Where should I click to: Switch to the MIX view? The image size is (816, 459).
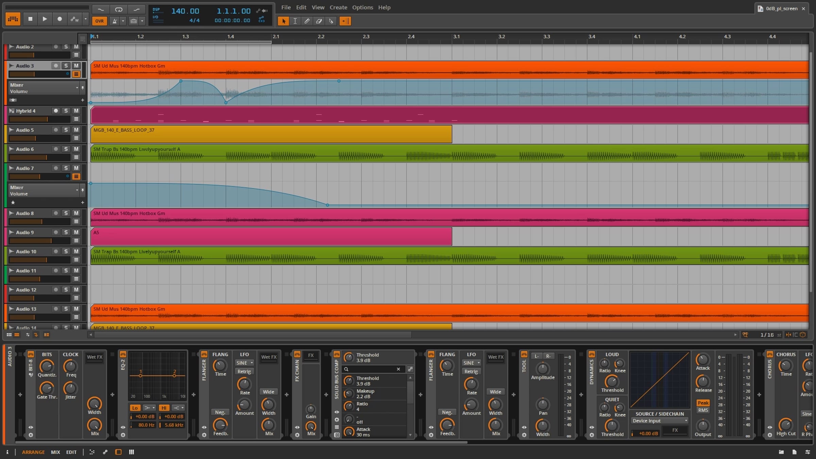coord(55,452)
